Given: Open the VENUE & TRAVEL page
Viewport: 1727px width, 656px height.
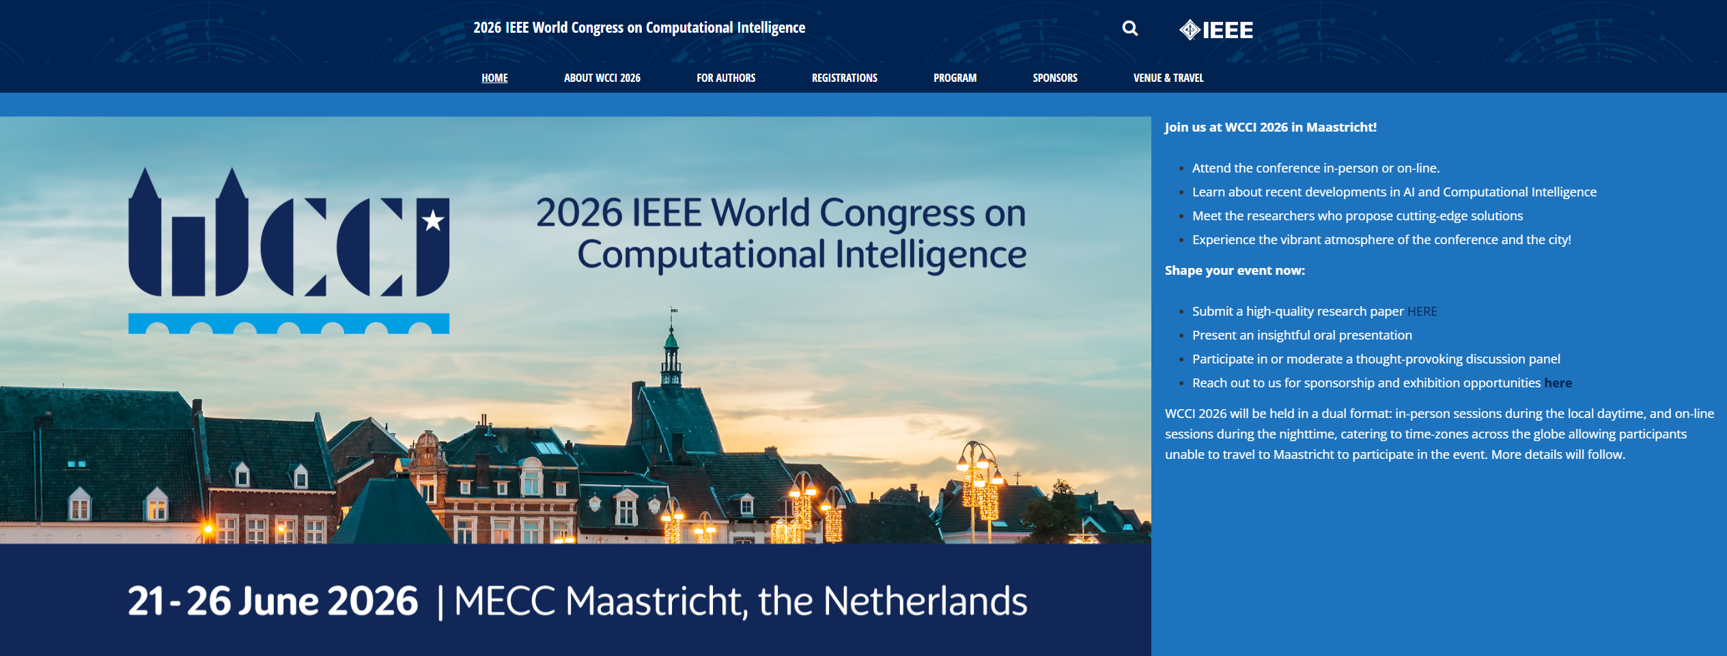Looking at the screenshot, I should [x=1168, y=78].
